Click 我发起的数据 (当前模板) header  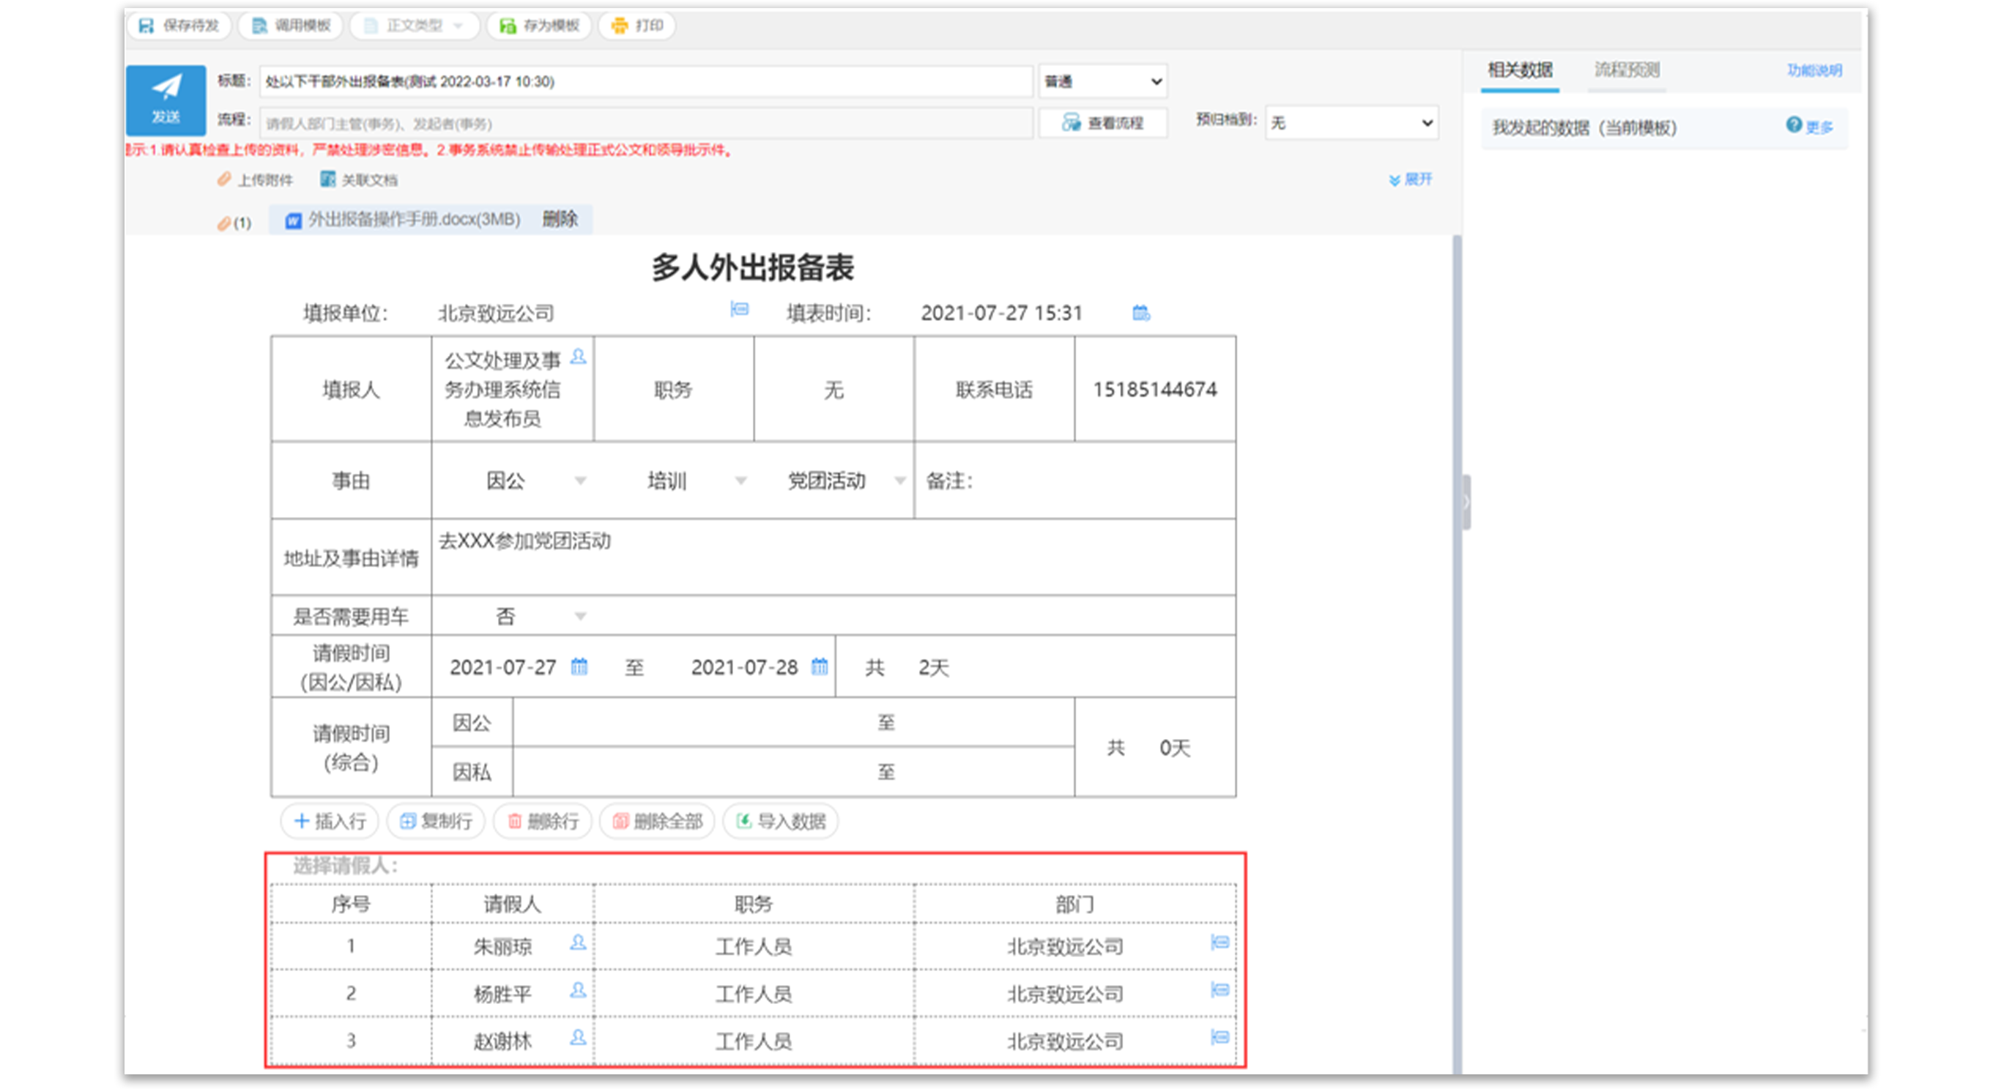tap(1584, 127)
